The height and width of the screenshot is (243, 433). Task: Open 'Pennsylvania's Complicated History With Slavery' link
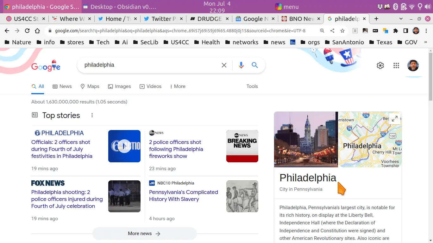[184, 196]
